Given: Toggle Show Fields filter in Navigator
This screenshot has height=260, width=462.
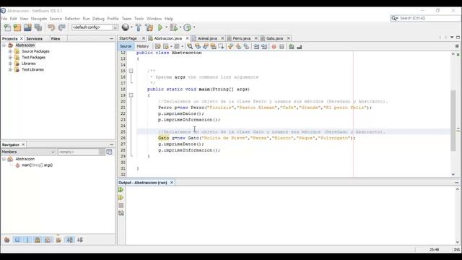Looking at the screenshot, I should point(17,240).
